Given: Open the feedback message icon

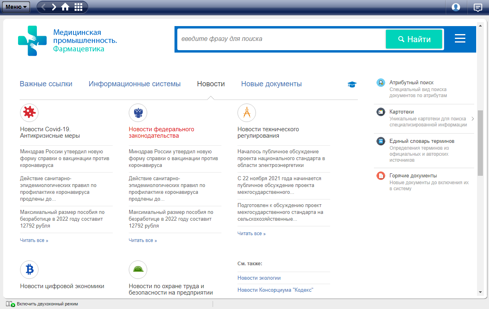Looking at the screenshot, I should (x=478, y=7).
